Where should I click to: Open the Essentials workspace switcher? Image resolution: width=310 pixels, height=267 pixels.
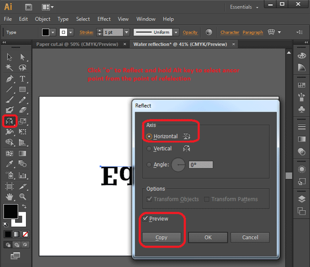(244, 7)
